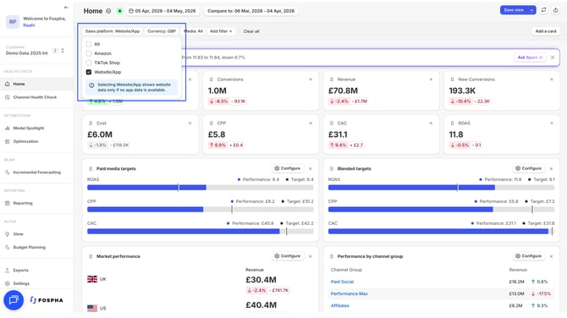Close the Spark AI insight banner
Image resolution: width=567 pixels, height=318 pixels.
(x=553, y=58)
